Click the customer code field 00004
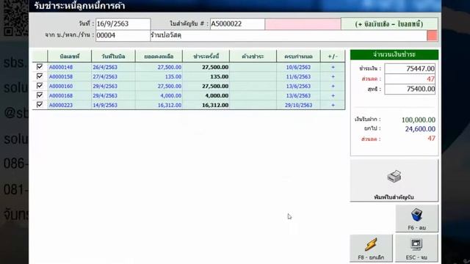 [x=123, y=35]
